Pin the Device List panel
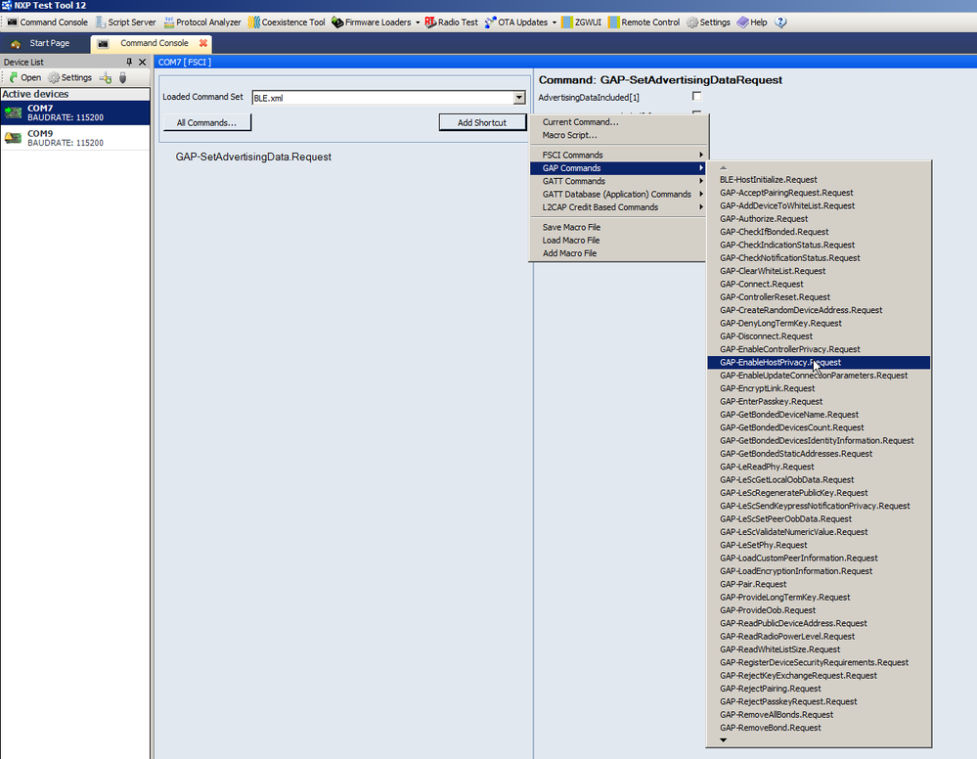 click(x=129, y=62)
